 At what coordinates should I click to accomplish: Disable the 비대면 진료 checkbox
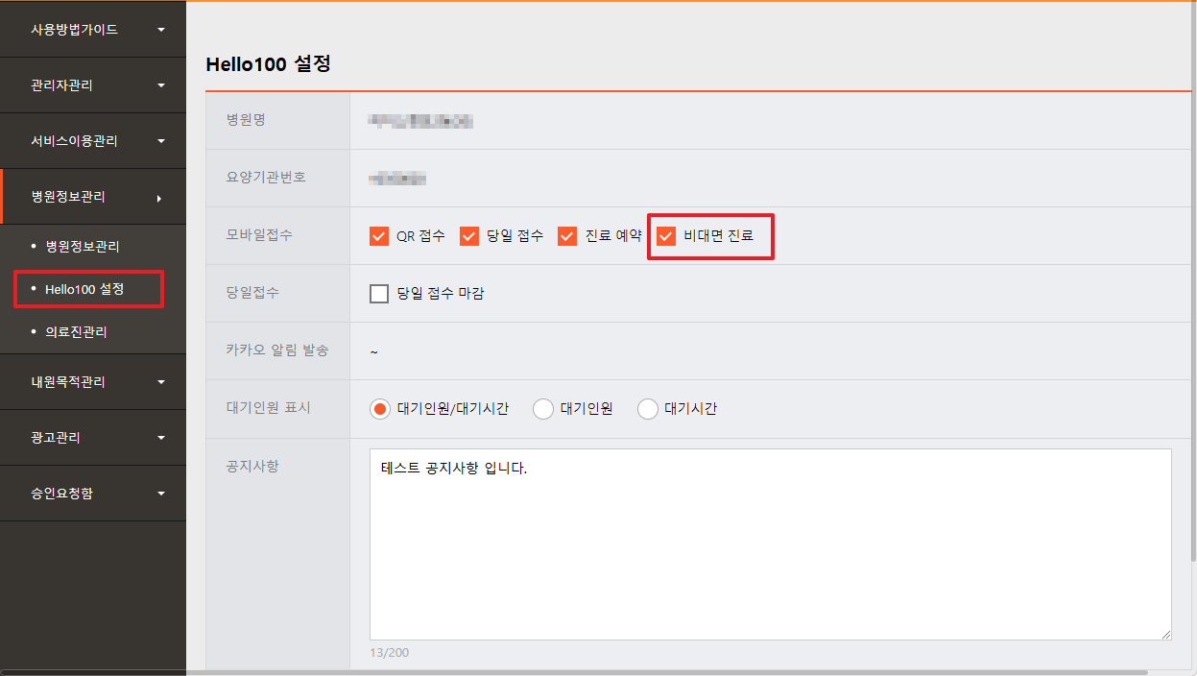666,236
